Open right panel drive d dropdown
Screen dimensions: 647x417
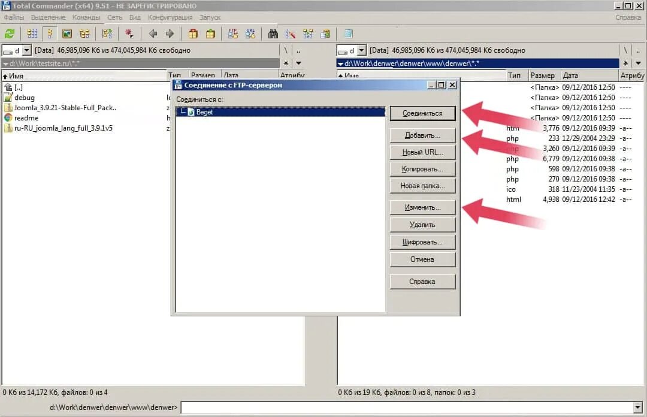point(361,50)
